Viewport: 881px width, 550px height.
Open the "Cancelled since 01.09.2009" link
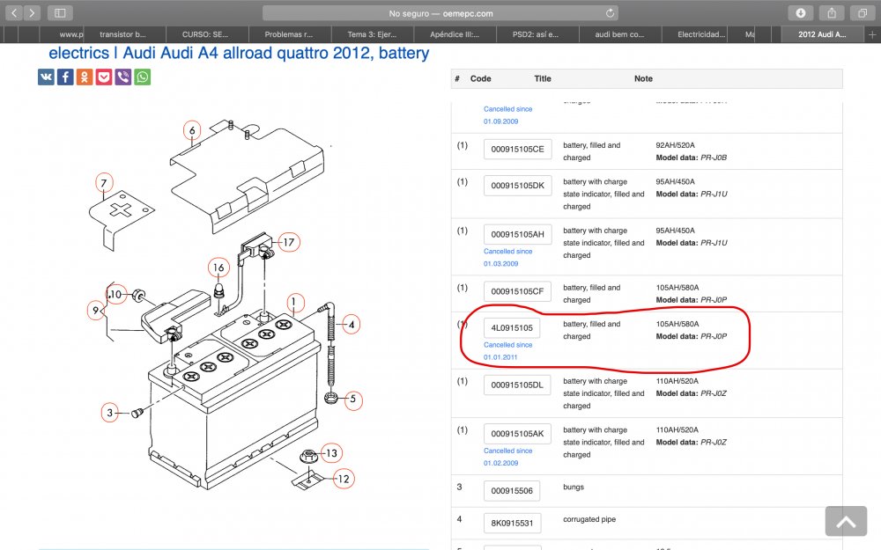coord(508,115)
